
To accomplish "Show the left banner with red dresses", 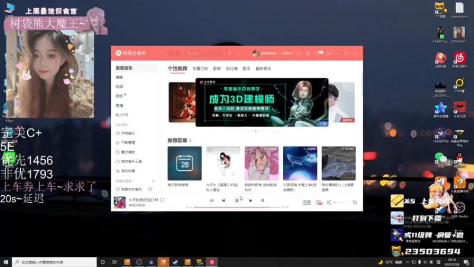I will click(182, 102).
